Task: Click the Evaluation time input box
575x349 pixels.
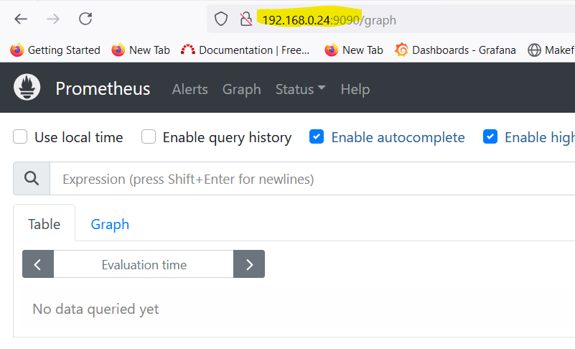Action: coord(144,264)
